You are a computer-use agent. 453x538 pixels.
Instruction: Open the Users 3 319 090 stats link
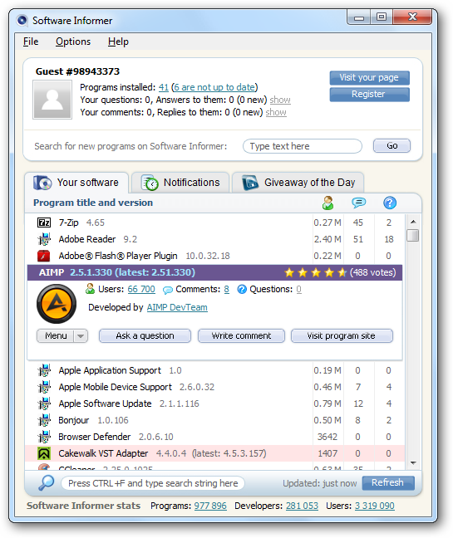pos(374,506)
